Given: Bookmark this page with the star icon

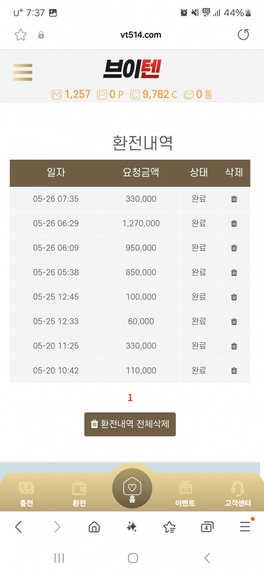Looking at the screenshot, I should (x=21, y=35).
